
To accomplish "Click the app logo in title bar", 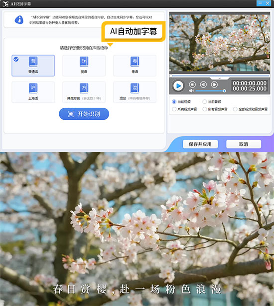I will point(5,3).
